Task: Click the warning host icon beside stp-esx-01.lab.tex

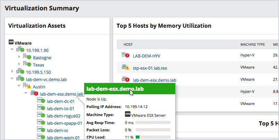Action: coord(126,67)
